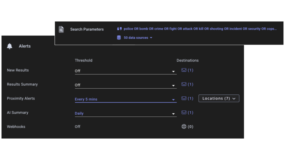
Task: Open email destinations for Proximity Alerts
Action: (187, 98)
